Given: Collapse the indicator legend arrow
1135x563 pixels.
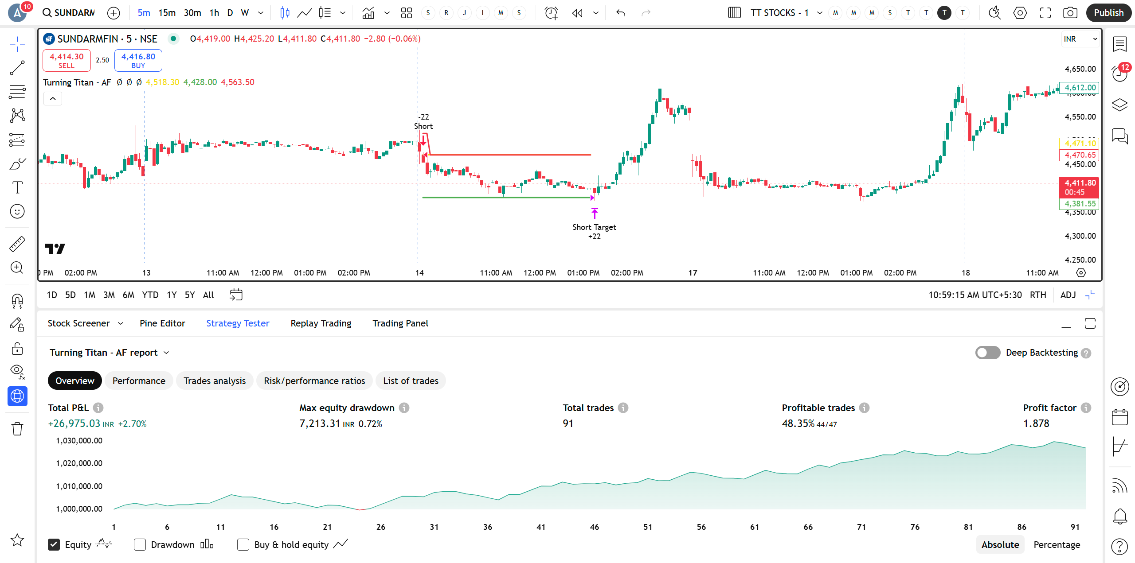Looking at the screenshot, I should [53, 98].
